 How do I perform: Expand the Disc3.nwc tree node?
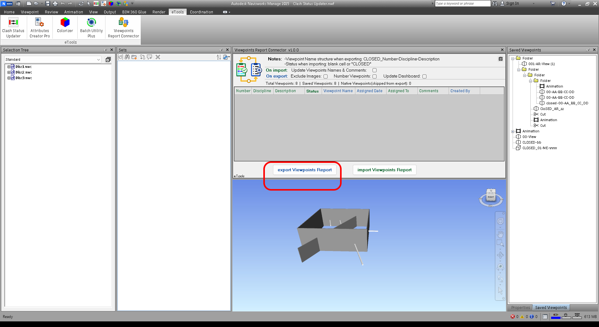point(9,78)
